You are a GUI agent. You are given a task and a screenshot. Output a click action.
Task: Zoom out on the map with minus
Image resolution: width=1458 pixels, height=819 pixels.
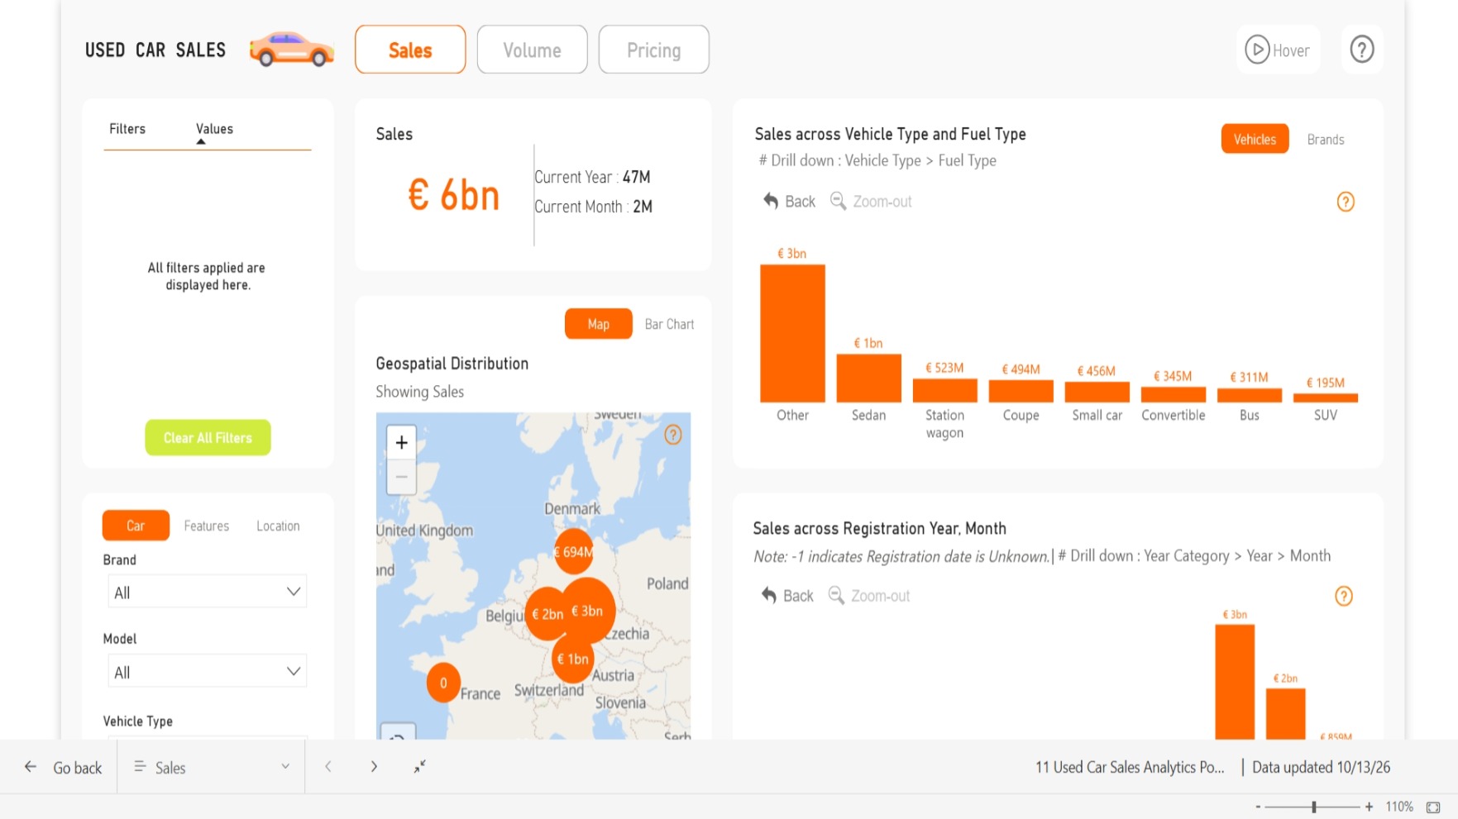click(401, 477)
